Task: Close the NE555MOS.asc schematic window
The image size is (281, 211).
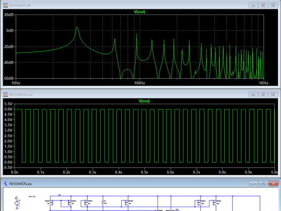Action: click(273, 184)
